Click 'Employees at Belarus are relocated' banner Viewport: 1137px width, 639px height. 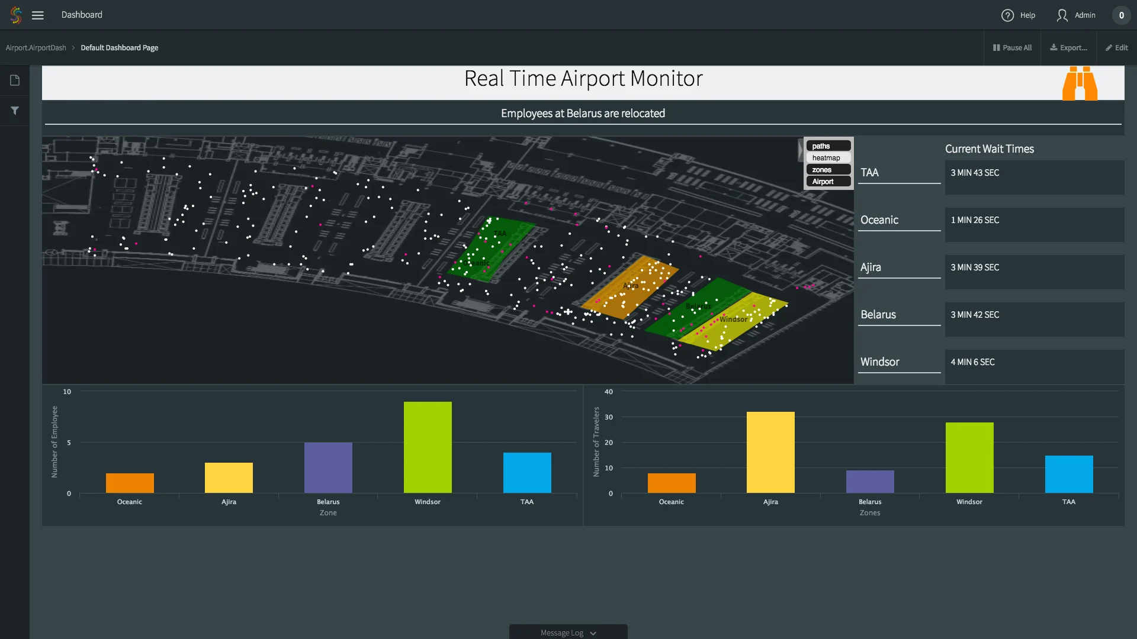pos(583,114)
